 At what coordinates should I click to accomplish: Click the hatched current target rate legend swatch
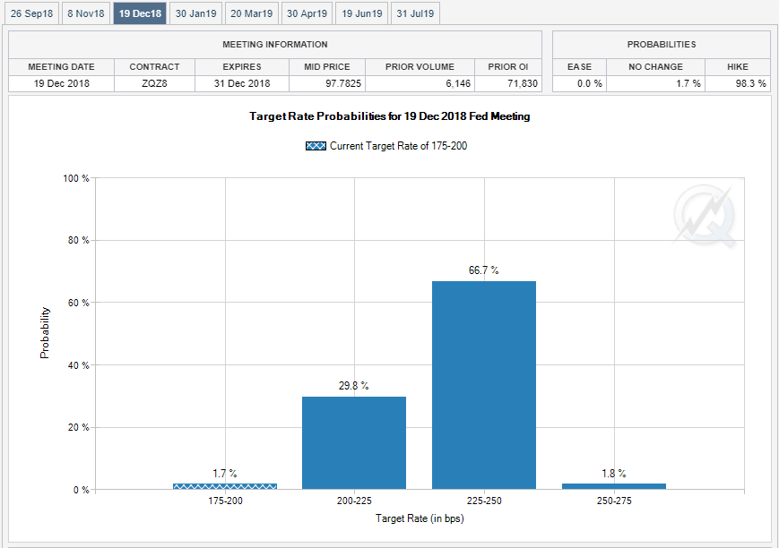pyautogui.click(x=316, y=146)
